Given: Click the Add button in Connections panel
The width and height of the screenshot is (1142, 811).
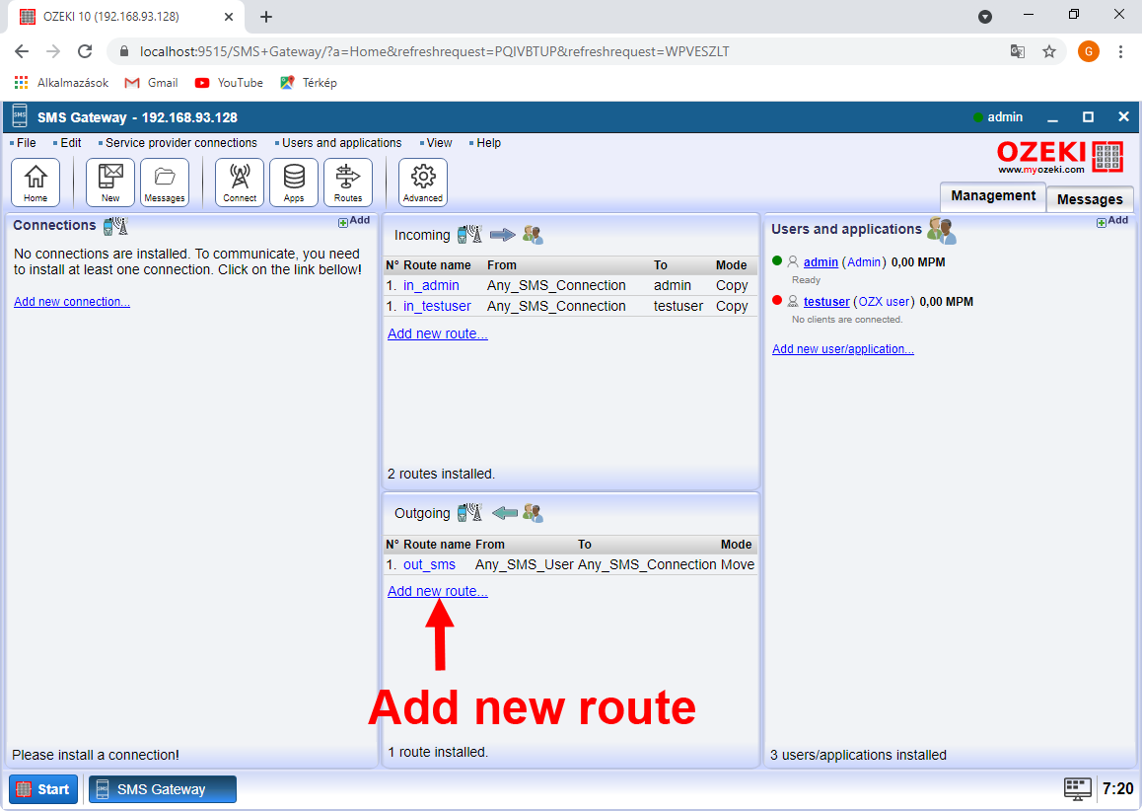Looking at the screenshot, I should 354,221.
